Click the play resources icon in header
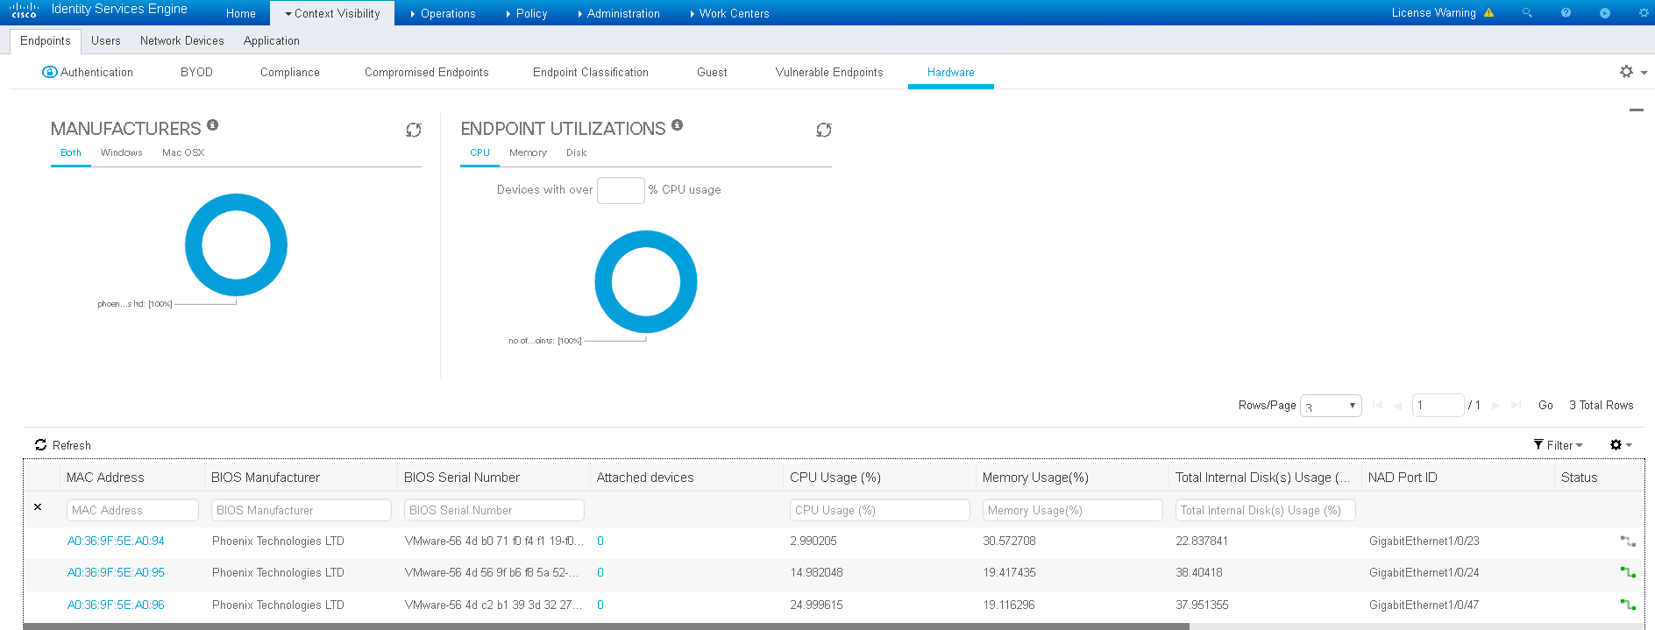1655x630 pixels. coord(1605,13)
